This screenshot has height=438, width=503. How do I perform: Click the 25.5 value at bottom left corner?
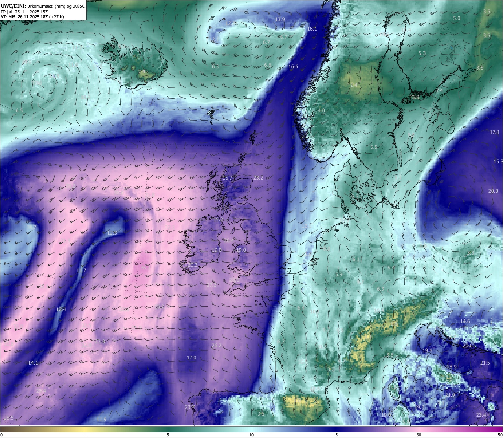click(x=9, y=418)
